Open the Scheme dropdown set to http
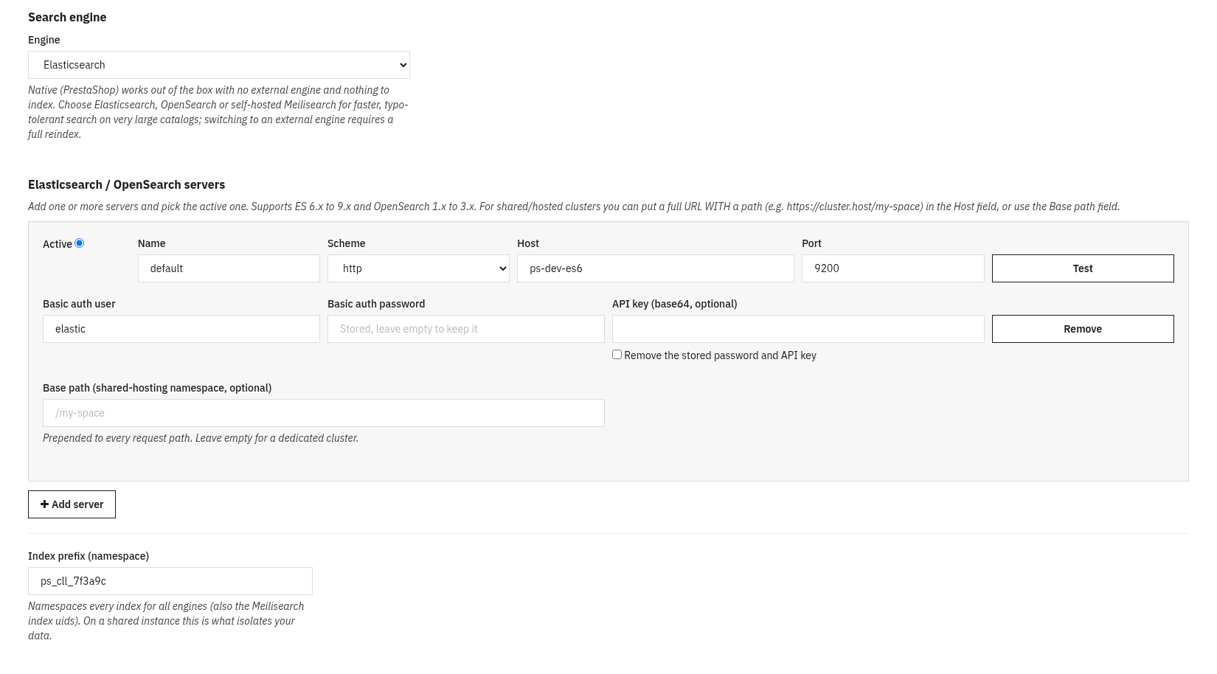 click(418, 268)
